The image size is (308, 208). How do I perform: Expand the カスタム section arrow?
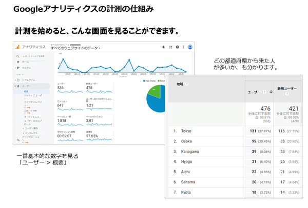(x=15, y=68)
